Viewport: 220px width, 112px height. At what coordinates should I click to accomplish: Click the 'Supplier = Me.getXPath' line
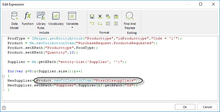coord(67,62)
